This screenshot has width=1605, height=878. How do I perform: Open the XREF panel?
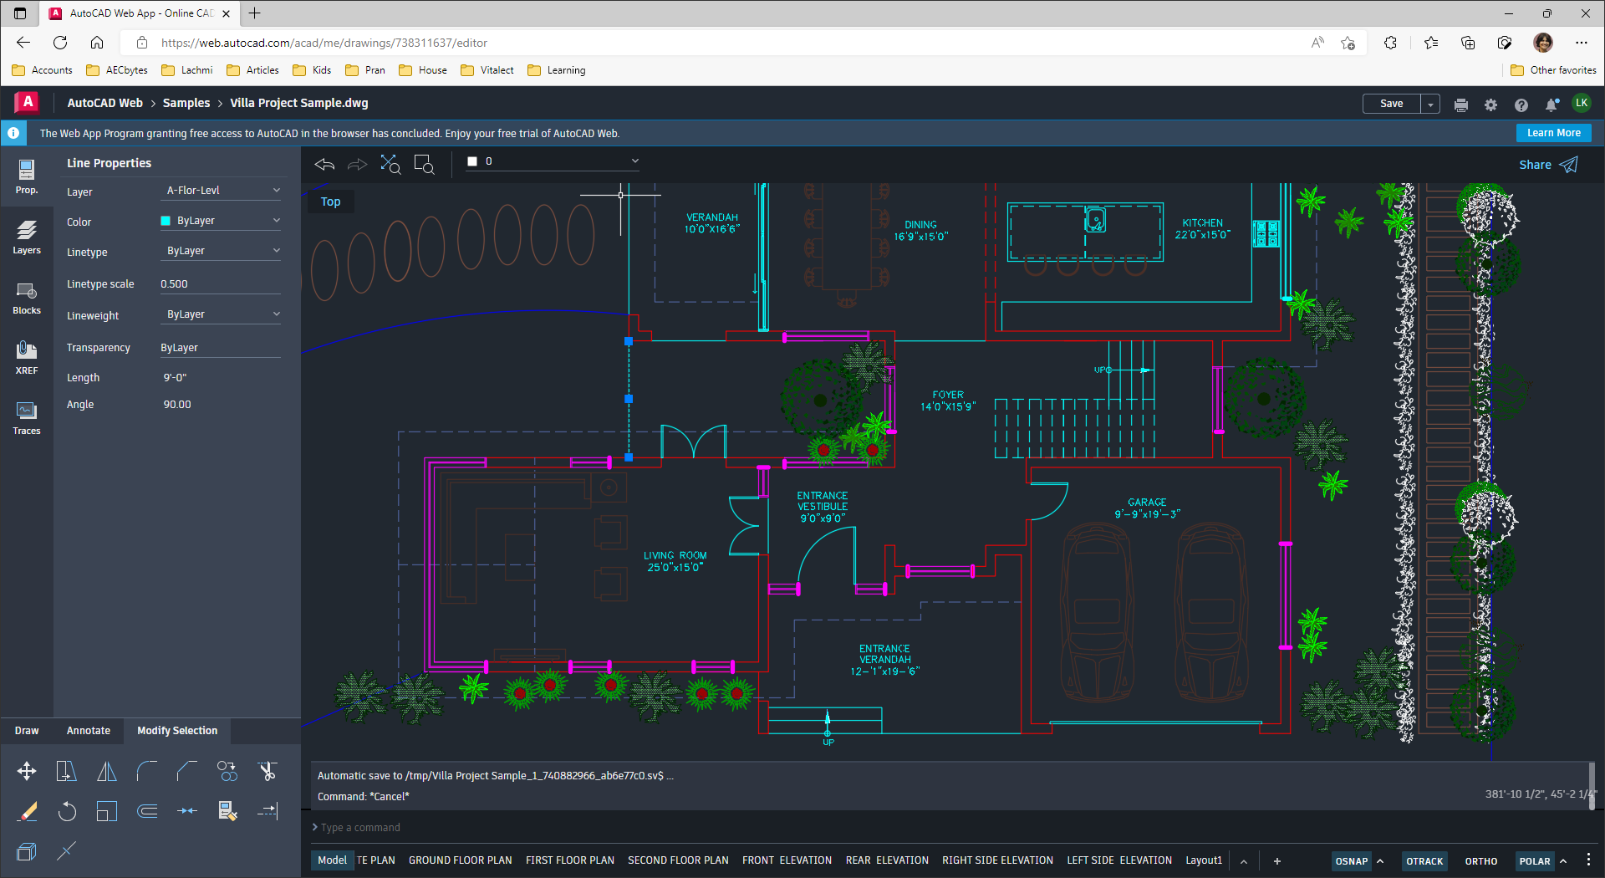pos(27,357)
